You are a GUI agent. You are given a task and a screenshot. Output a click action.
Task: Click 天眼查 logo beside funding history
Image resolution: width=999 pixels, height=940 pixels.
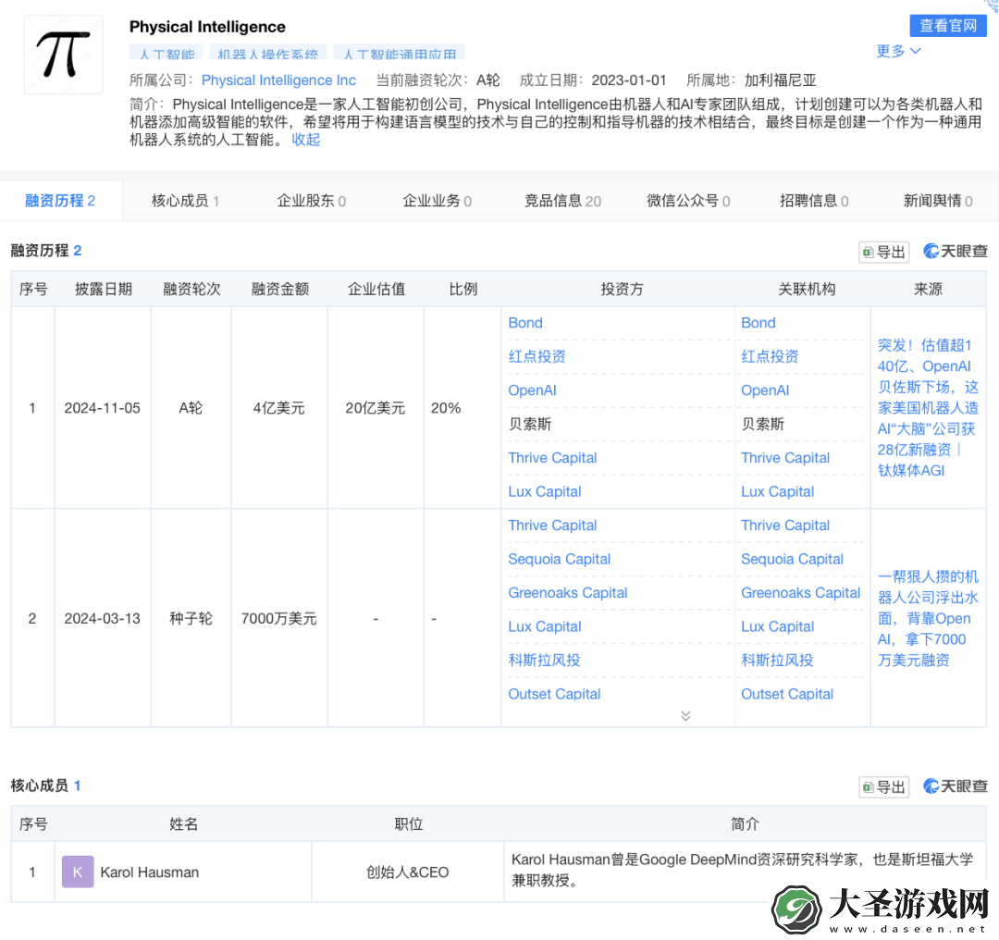click(x=955, y=251)
